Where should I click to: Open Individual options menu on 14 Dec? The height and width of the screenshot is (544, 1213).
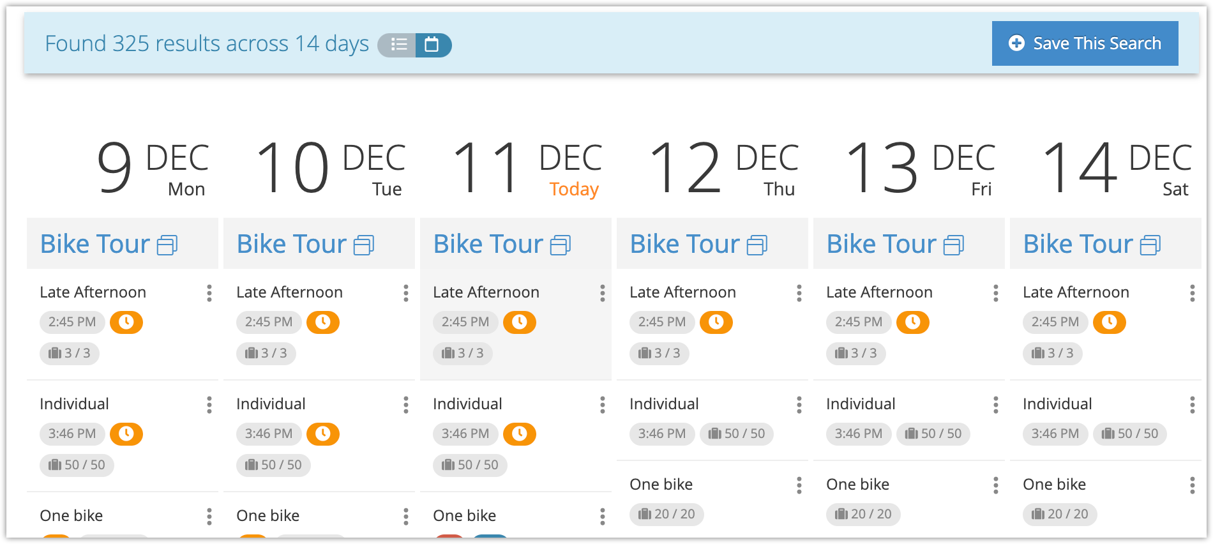point(1192,405)
